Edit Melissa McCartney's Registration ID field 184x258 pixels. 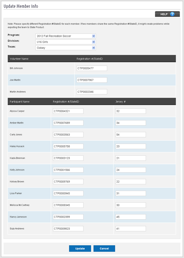(x=68, y=205)
